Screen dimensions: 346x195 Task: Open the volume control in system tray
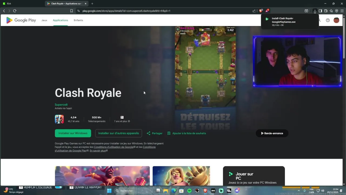(x=322, y=191)
